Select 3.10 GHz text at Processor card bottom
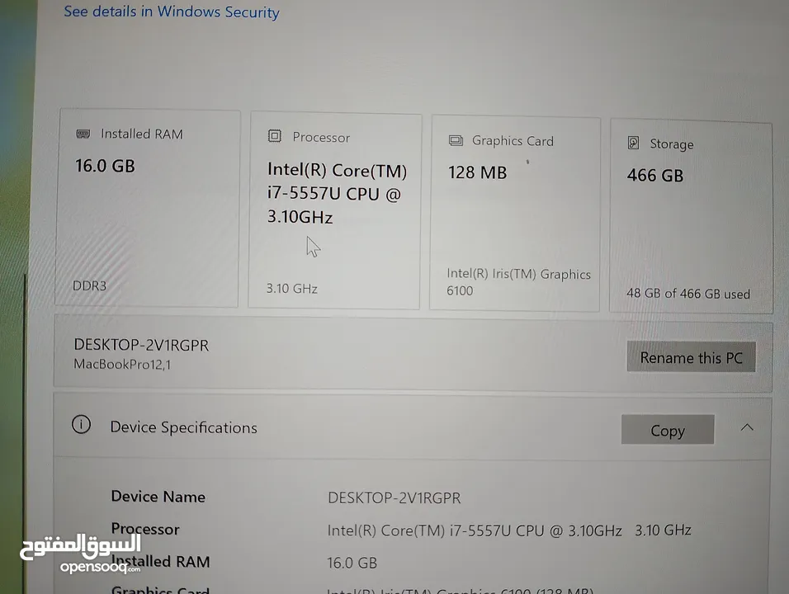This screenshot has width=789, height=594. [x=292, y=288]
